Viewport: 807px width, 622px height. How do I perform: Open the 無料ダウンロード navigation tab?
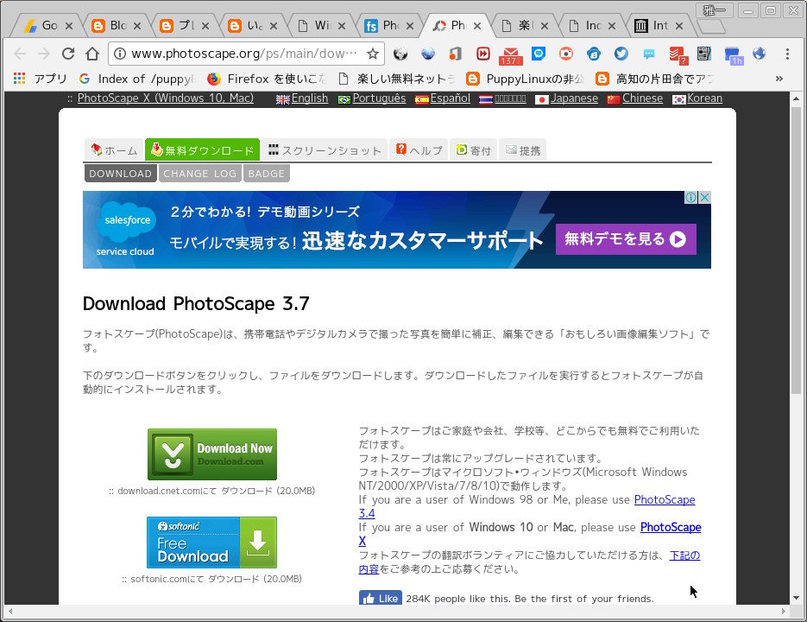(x=202, y=150)
